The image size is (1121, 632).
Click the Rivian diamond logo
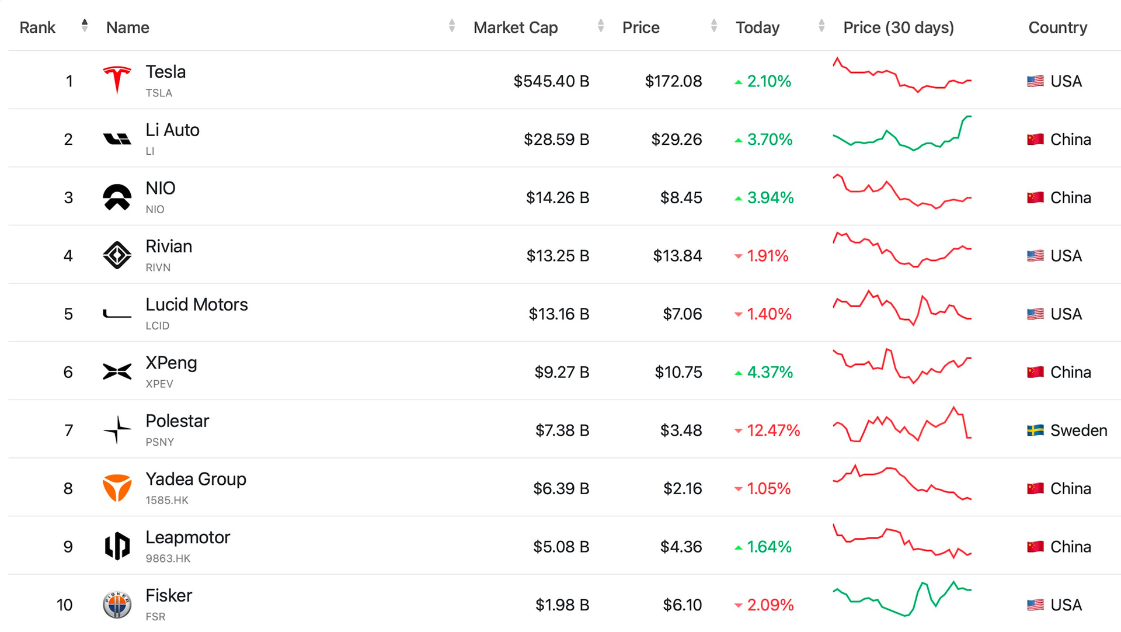pyautogui.click(x=117, y=255)
